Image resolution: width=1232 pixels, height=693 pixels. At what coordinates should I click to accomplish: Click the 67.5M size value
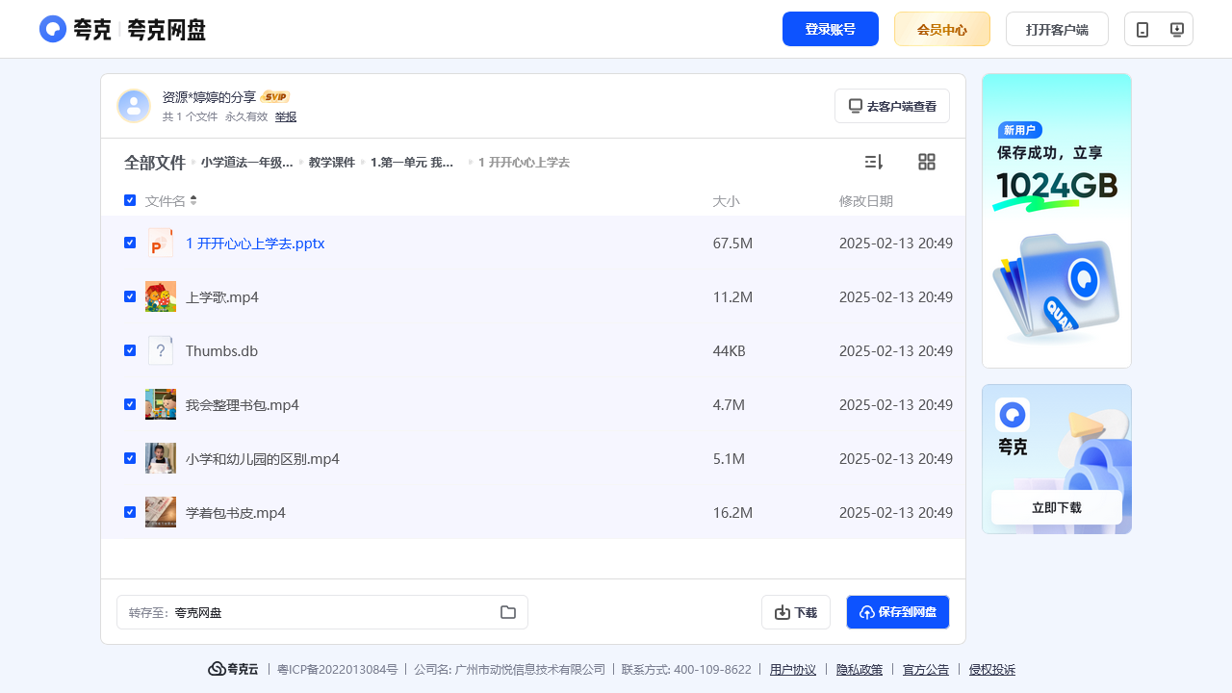tap(732, 244)
